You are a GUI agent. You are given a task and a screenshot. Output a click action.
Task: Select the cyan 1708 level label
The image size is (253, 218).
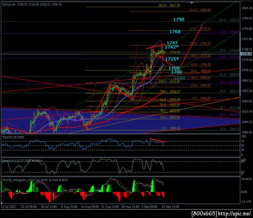coord(174,68)
